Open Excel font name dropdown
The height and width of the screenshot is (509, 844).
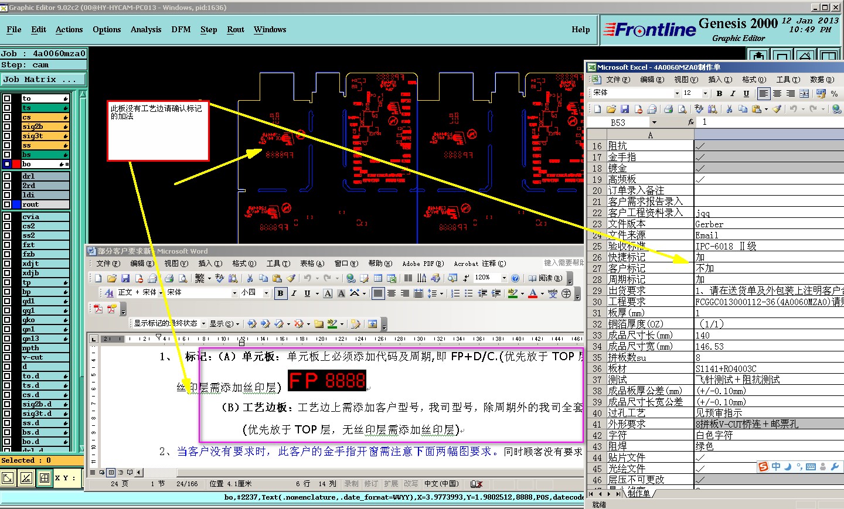tap(677, 94)
